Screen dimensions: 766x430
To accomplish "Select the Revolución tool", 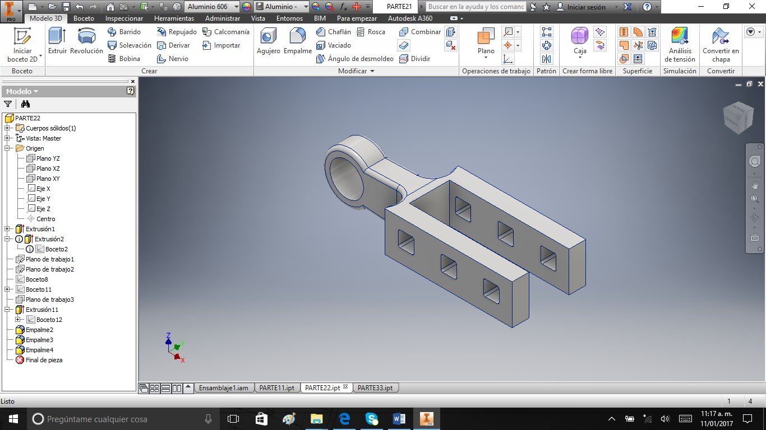I will pos(86,41).
